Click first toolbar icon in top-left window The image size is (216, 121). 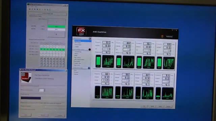coord(30,9)
